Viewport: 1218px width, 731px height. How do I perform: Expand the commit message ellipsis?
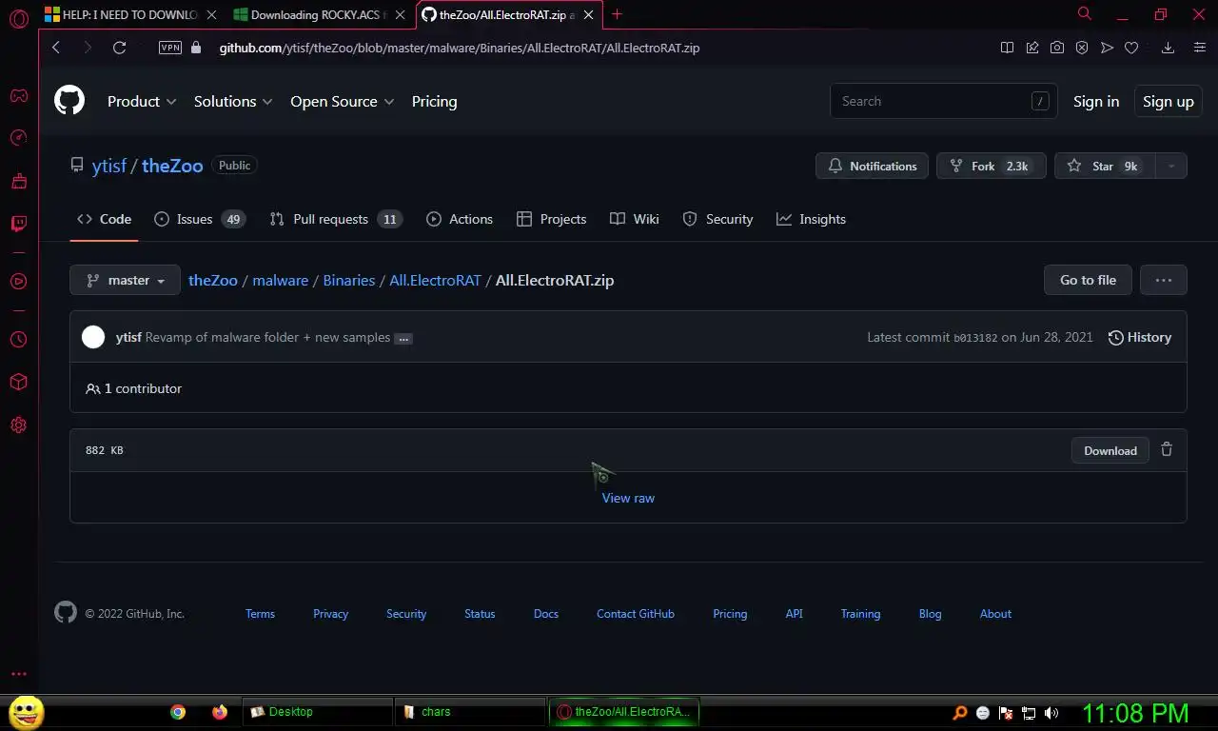tap(403, 338)
